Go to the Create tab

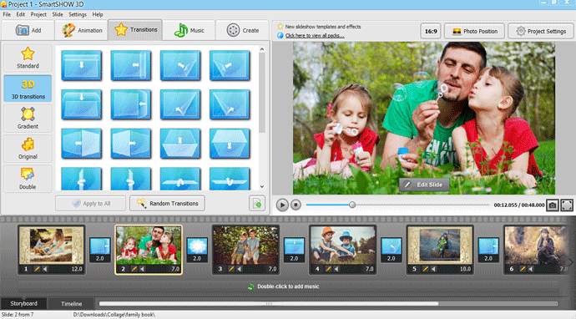(242, 30)
